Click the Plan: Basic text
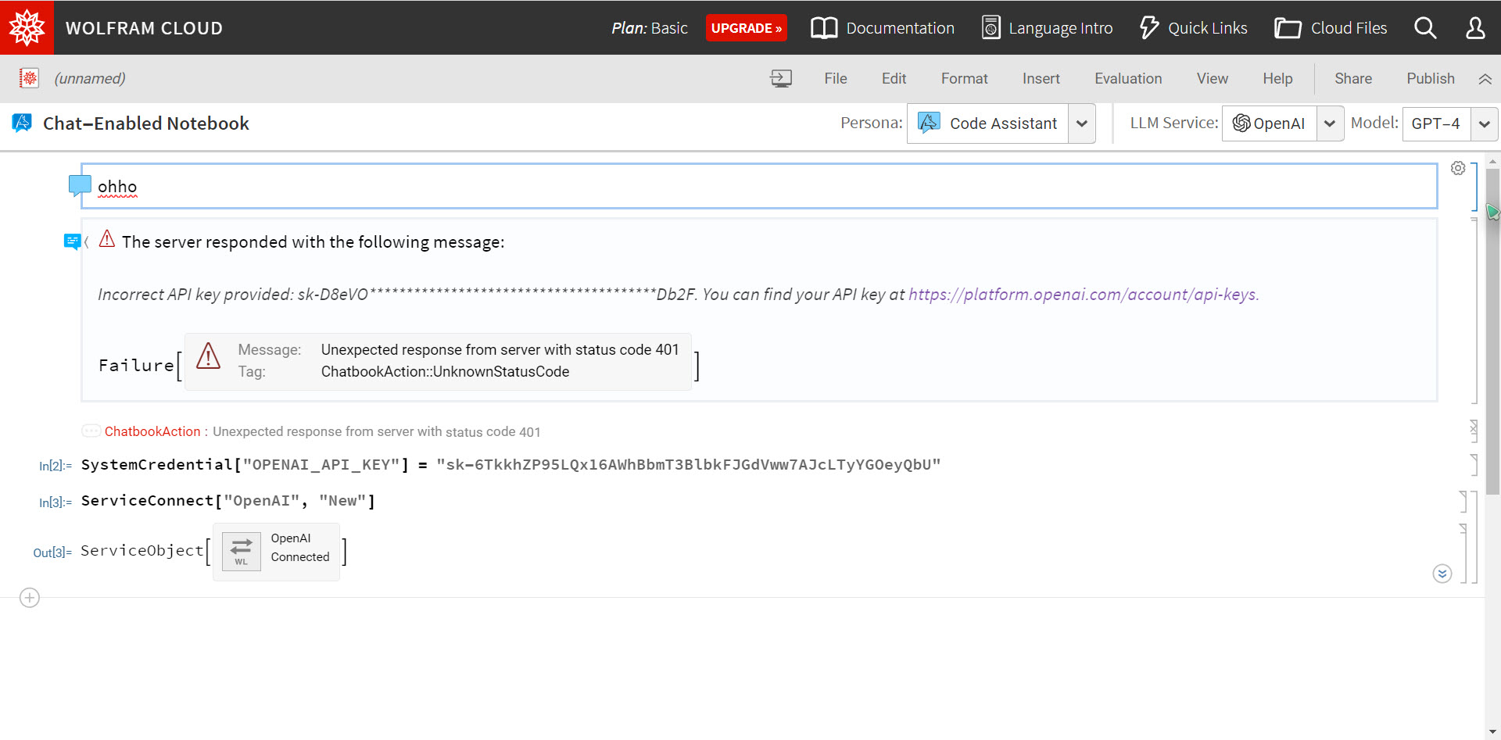The width and height of the screenshot is (1501, 740). pos(650,28)
